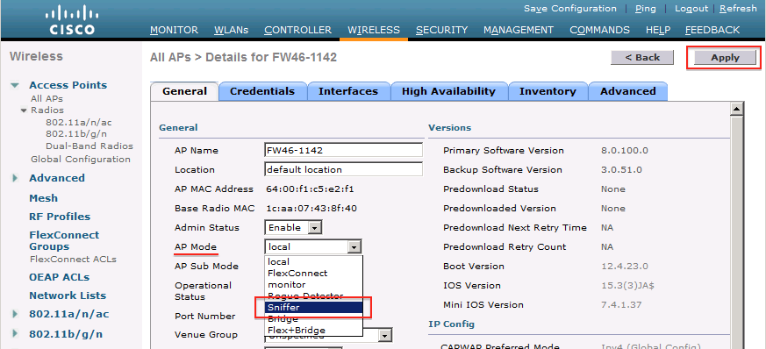This screenshot has width=766, height=349.
Task: Select Sniffer in AP Mode list
Action: pyautogui.click(x=313, y=308)
